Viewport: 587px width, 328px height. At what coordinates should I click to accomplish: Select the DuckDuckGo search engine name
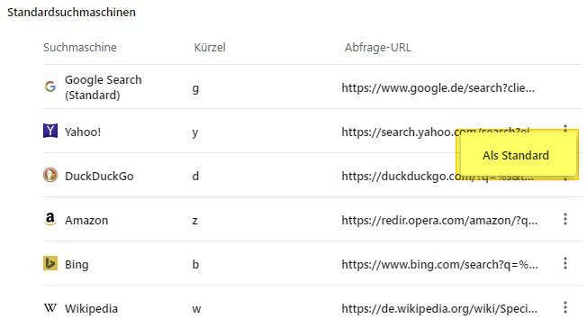point(99,176)
